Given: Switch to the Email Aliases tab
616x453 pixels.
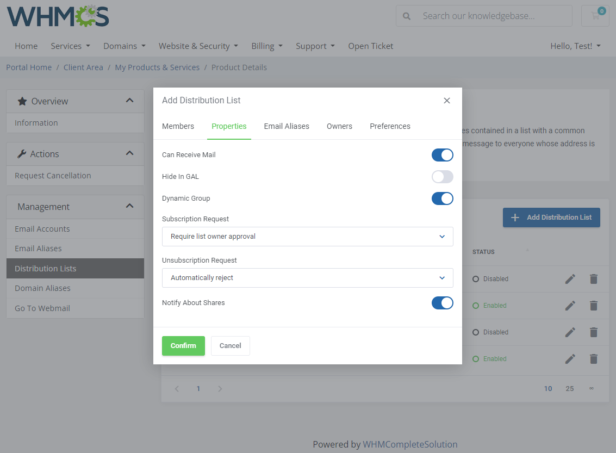Looking at the screenshot, I should click(x=287, y=126).
